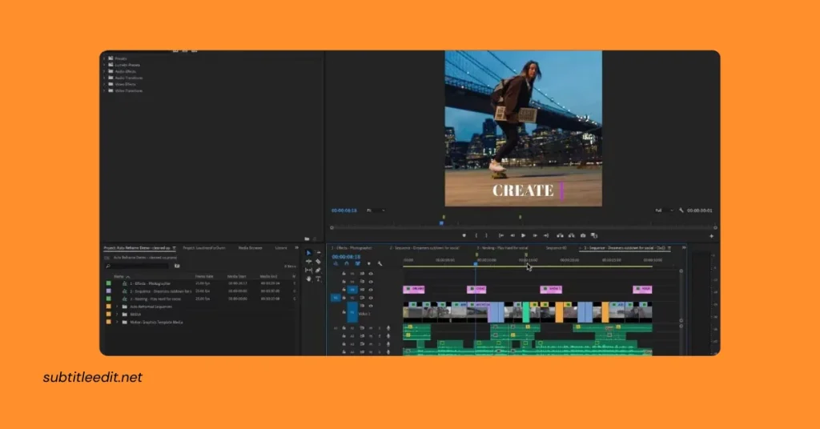Step back one frame in Program Monitor

pyautogui.click(x=512, y=235)
